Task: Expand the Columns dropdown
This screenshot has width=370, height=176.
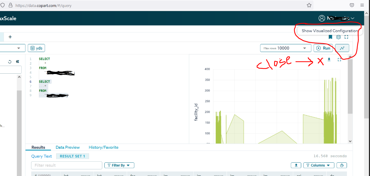Action: pos(318,165)
